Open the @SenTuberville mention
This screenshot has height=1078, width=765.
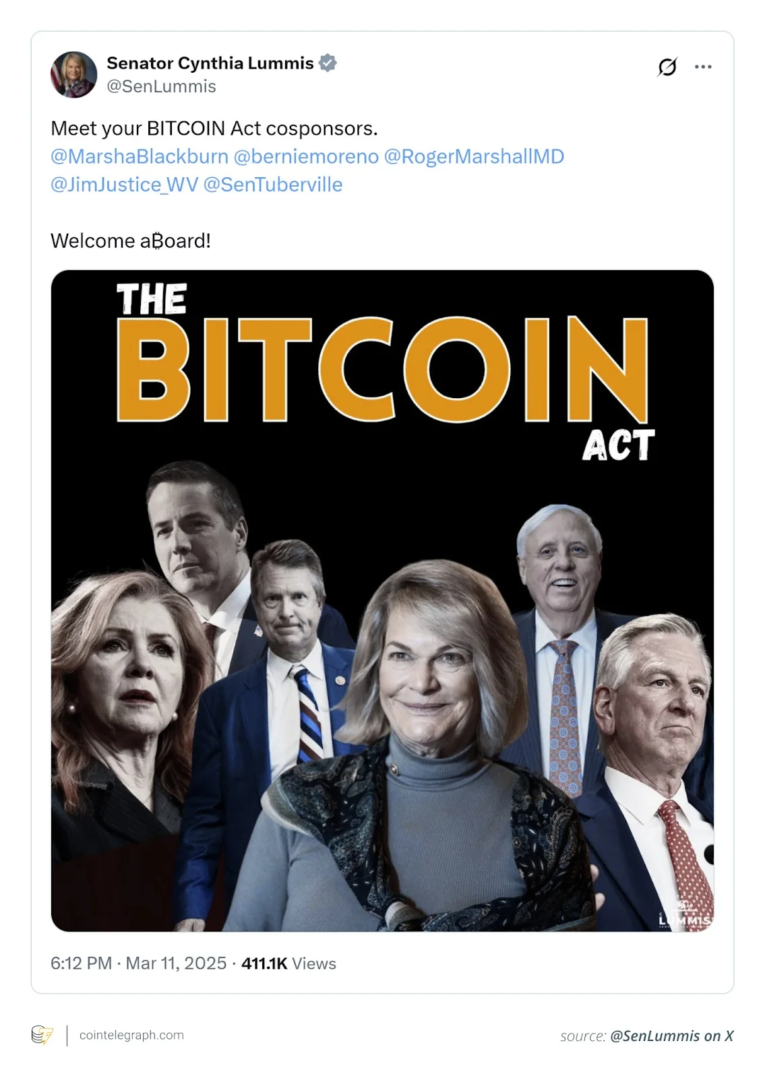click(274, 183)
